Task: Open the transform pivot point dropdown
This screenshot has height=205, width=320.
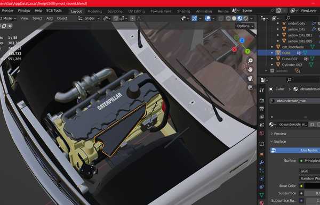Action: (x=107, y=18)
